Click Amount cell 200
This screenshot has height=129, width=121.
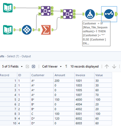[64, 81]
